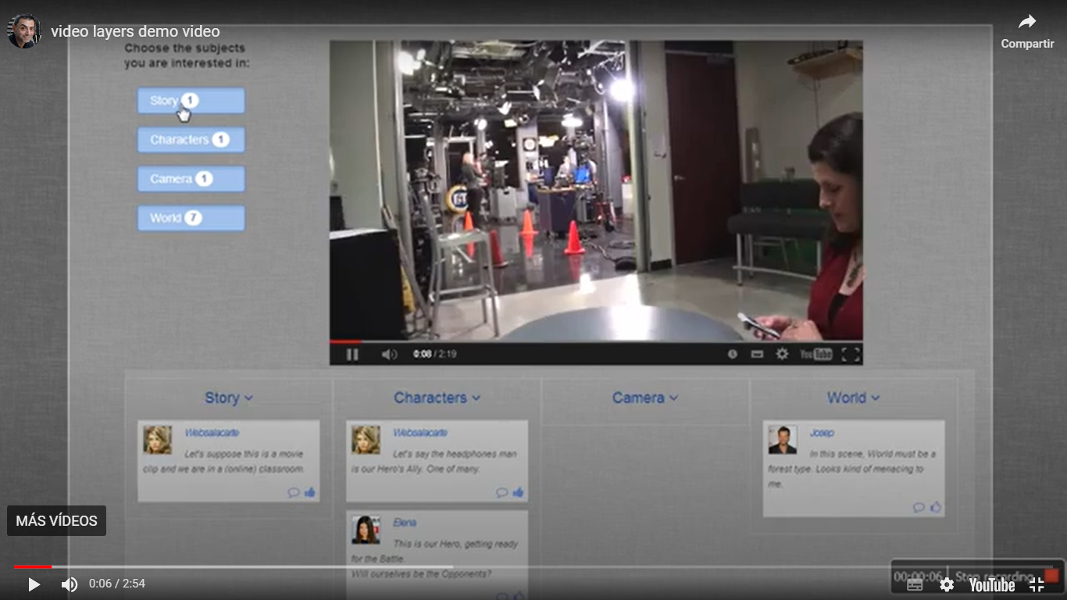Click the avatar in the Story comment card
Viewport: 1067px width, 600px height.
click(x=157, y=440)
